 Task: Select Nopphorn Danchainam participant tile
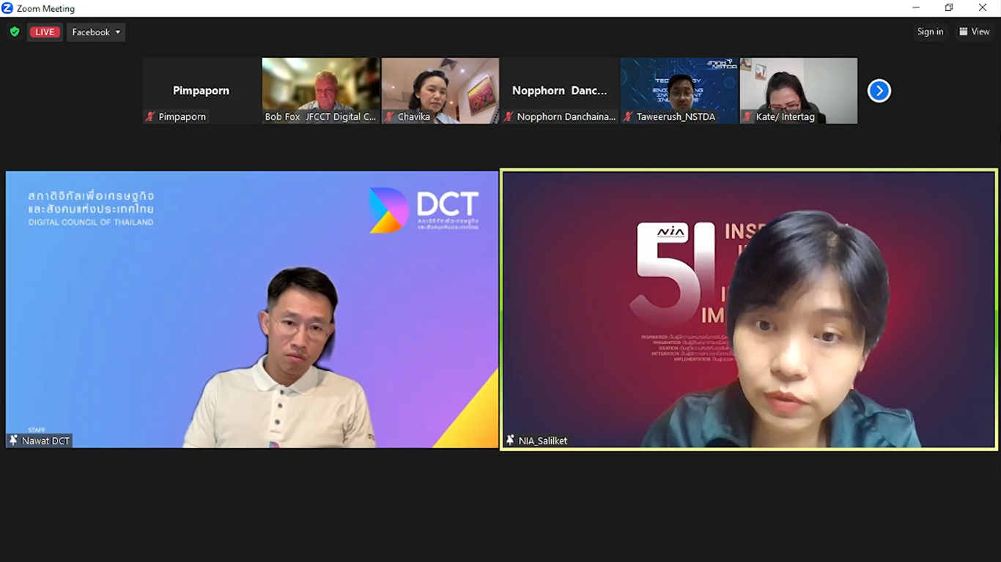click(x=560, y=91)
